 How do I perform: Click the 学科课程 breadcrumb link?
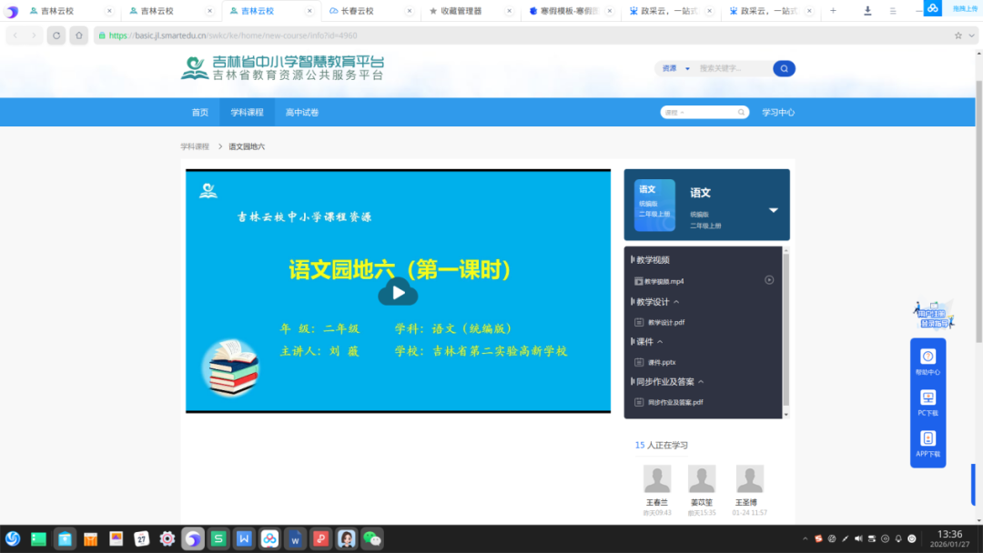[x=195, y=146]
